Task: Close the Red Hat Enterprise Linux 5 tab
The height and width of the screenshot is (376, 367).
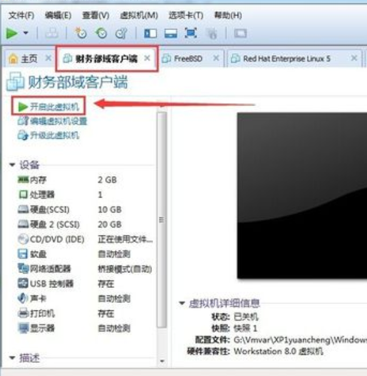Action: [x=354, y=58]
